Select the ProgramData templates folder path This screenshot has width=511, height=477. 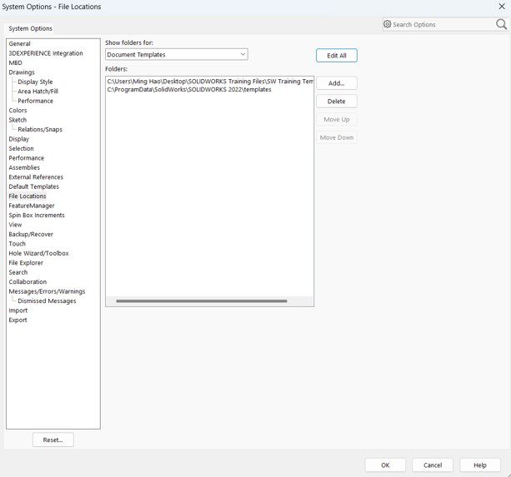[x=189, y=89]
